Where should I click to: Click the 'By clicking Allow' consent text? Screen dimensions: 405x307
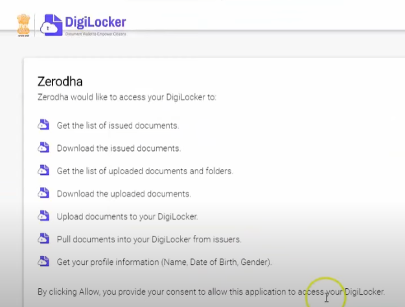(211, 291)
